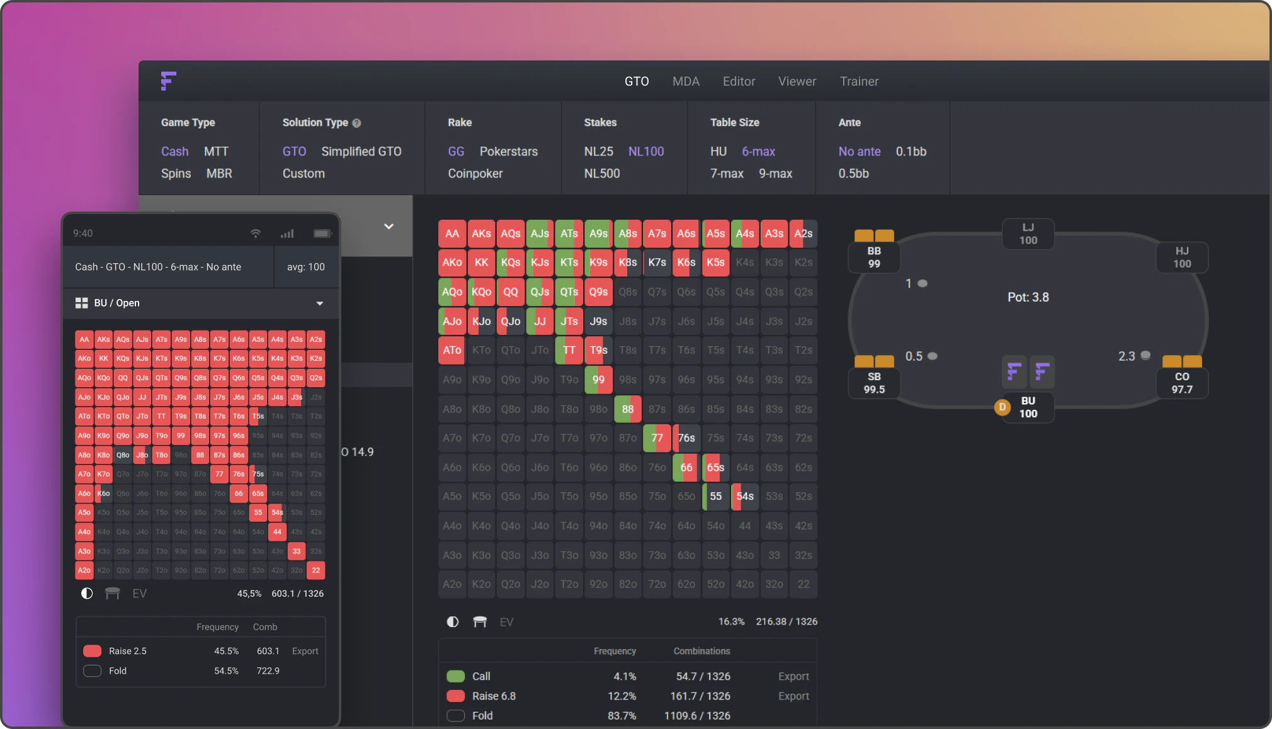
Task: Click EV tab below main range grid
Action: (506, 622)
